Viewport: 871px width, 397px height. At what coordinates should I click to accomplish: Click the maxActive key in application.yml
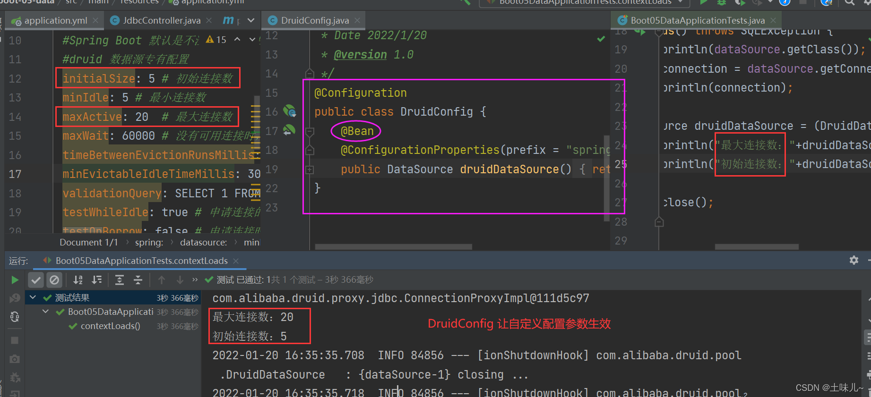click(x=92, y=117)
